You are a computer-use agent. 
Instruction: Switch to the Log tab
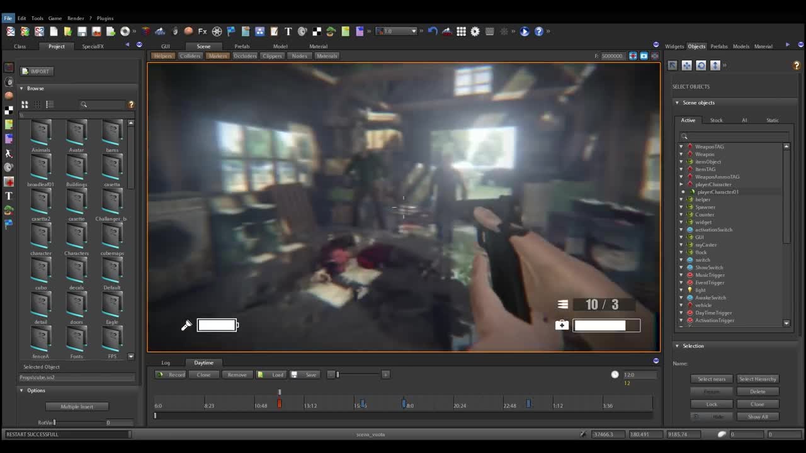(x=166, y=363)
